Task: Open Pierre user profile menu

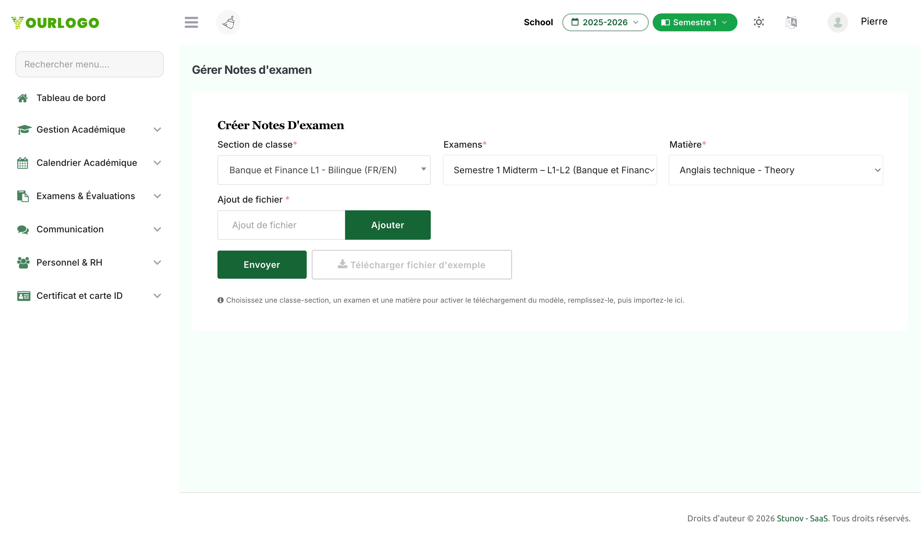Action: coord(874,21)
